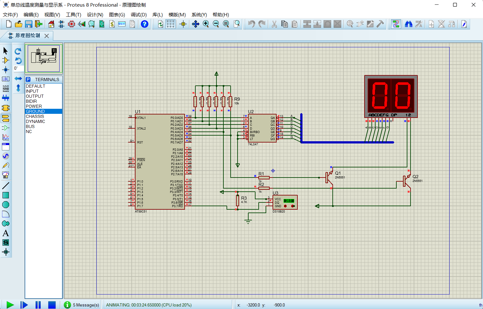Open the 库(L) menu
Screen dimensions: 483x309
158,15
